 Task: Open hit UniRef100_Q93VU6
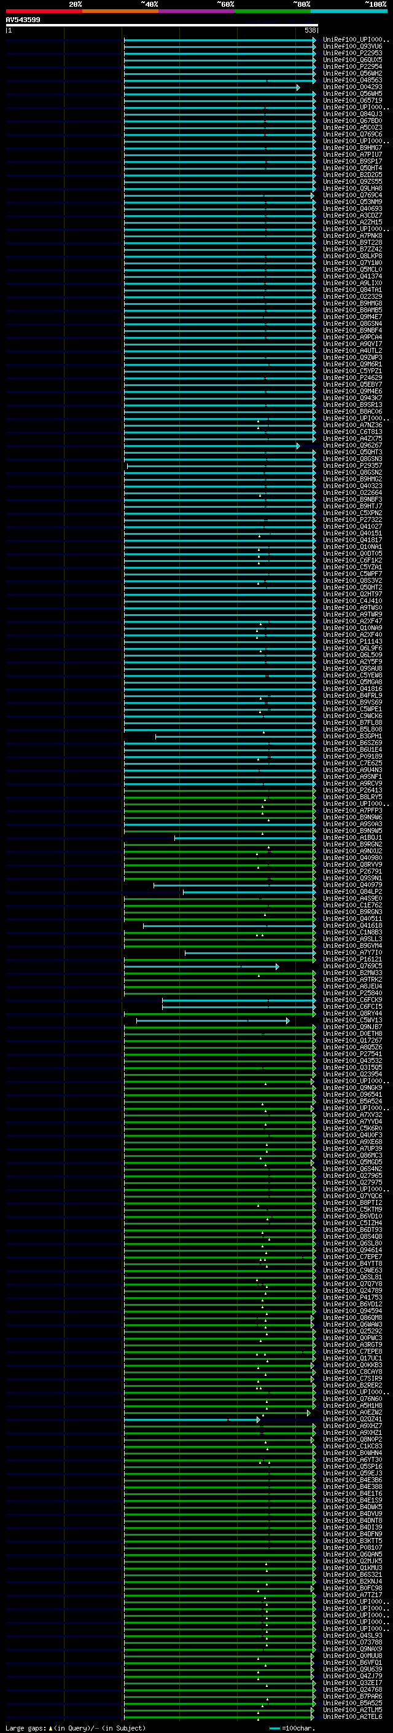(x=352, y=47)
